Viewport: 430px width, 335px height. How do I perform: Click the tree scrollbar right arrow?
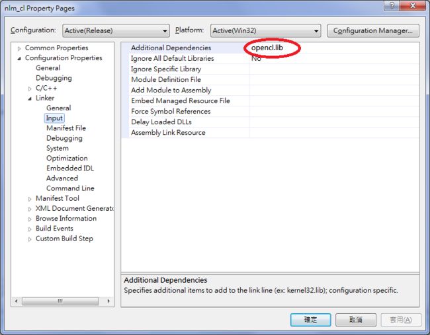coord(108,301)
